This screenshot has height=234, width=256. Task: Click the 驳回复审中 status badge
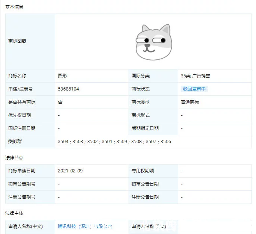tap(194, 89)
